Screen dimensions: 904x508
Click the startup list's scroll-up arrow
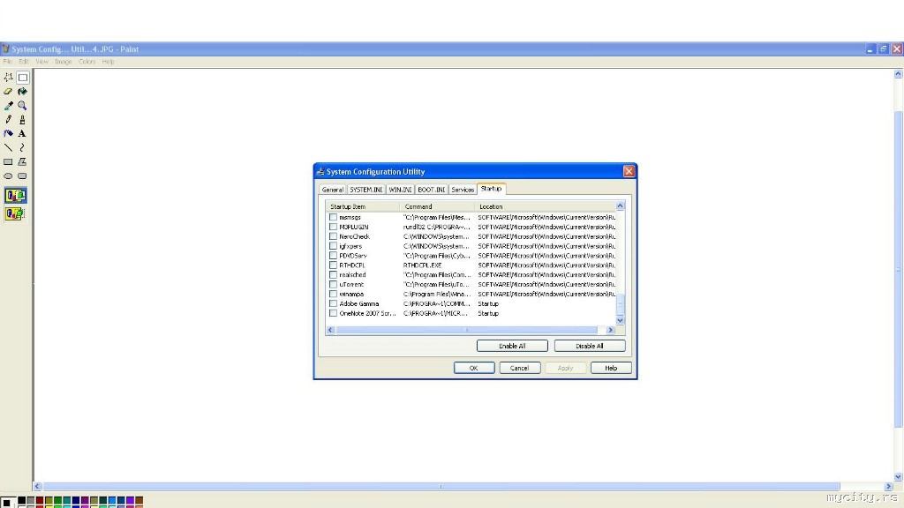click(620, 205)
